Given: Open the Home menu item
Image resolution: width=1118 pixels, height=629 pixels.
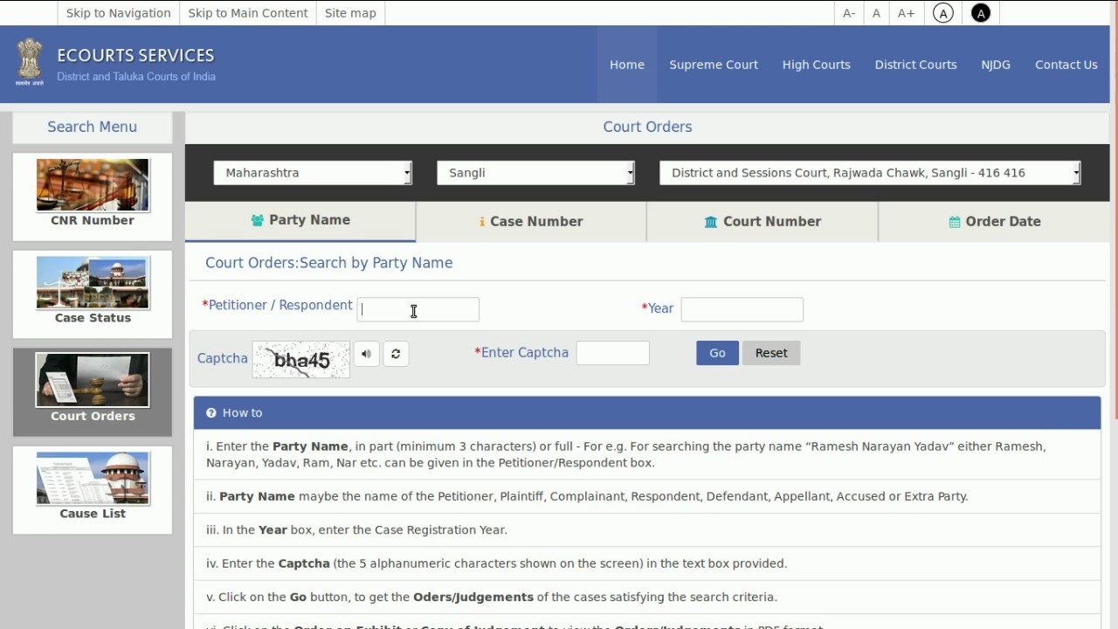Looking at the screenshot, I should point(627,65).
